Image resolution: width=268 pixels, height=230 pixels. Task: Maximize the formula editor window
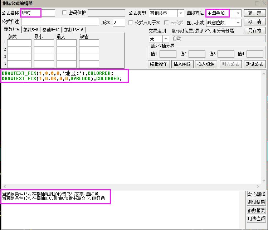click(257, 3)
